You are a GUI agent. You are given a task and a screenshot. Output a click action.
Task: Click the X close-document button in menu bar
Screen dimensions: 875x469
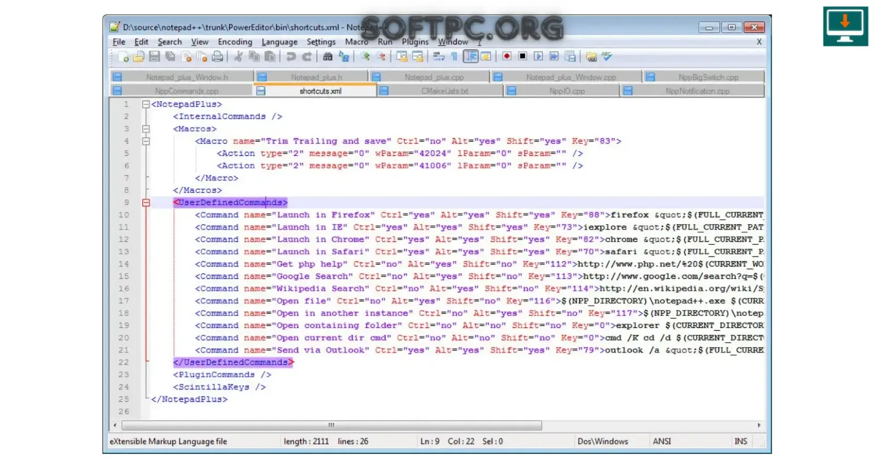[759, 42]
